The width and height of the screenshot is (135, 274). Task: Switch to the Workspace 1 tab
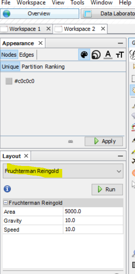[x=25, y=29]
